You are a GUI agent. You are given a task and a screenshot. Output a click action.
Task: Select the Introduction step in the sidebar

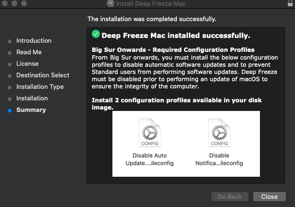(x=34, y=41)
